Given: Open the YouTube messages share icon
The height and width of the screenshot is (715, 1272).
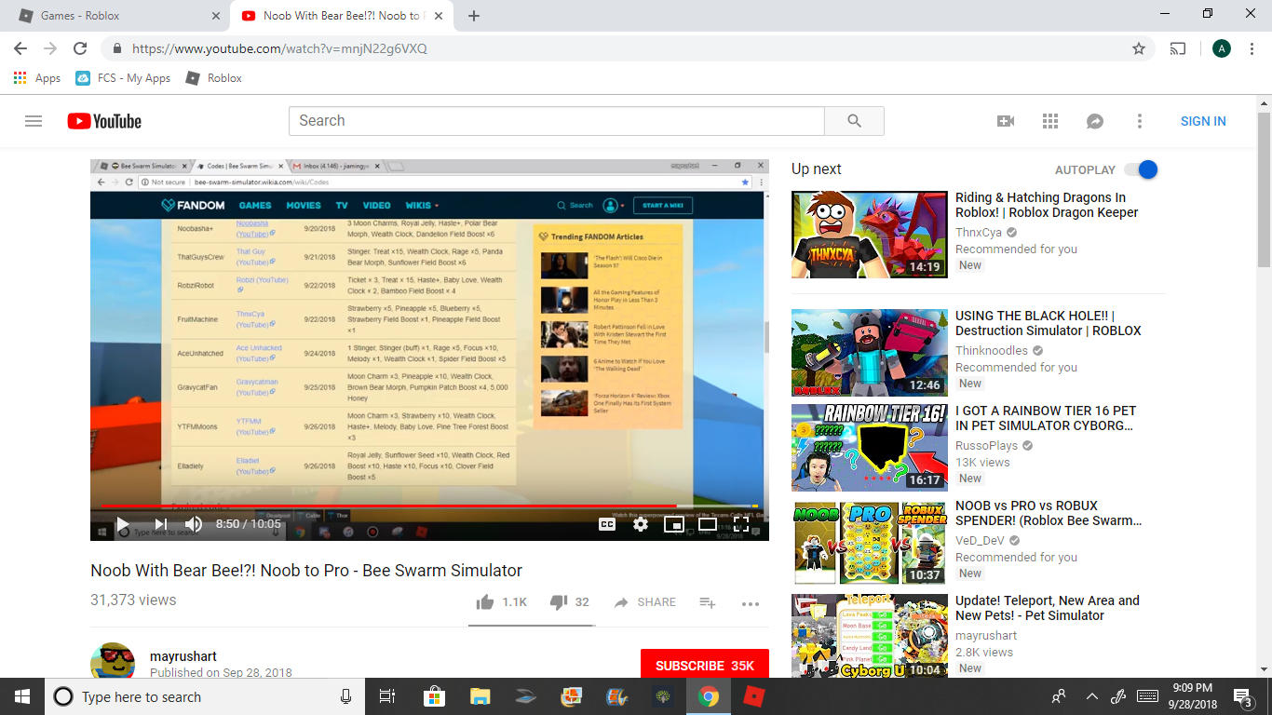Looking at the screenshot, I should (x=1095, y=121).
